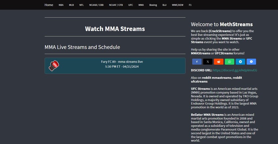This screenshot has height=144, width=278.
Task: Open the NFL streams section
Action: (x=81, y=5)
